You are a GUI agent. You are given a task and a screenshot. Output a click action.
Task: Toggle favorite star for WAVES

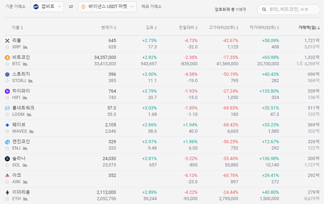pos(7,131)
